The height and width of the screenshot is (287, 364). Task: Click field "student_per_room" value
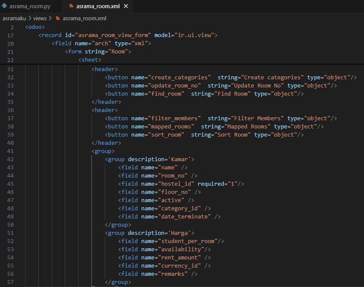188,241
